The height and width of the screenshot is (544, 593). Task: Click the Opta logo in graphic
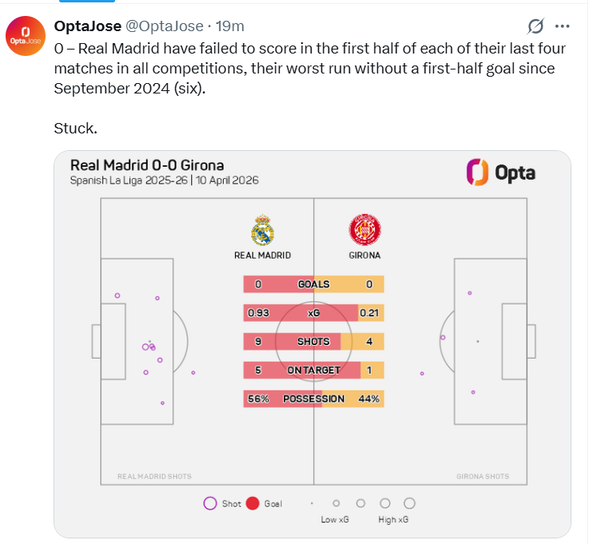[500, 172]
